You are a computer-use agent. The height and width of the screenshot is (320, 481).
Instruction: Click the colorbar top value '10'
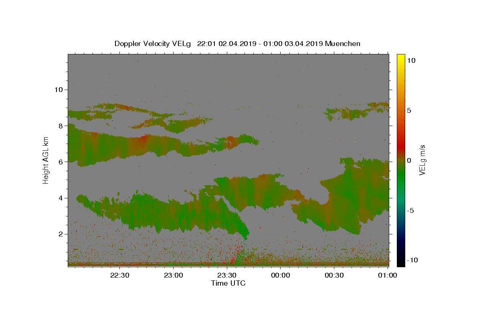[x=411, y=60]
